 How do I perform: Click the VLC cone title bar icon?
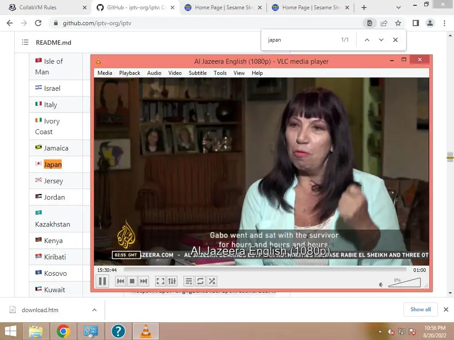[x=98, y=61]
